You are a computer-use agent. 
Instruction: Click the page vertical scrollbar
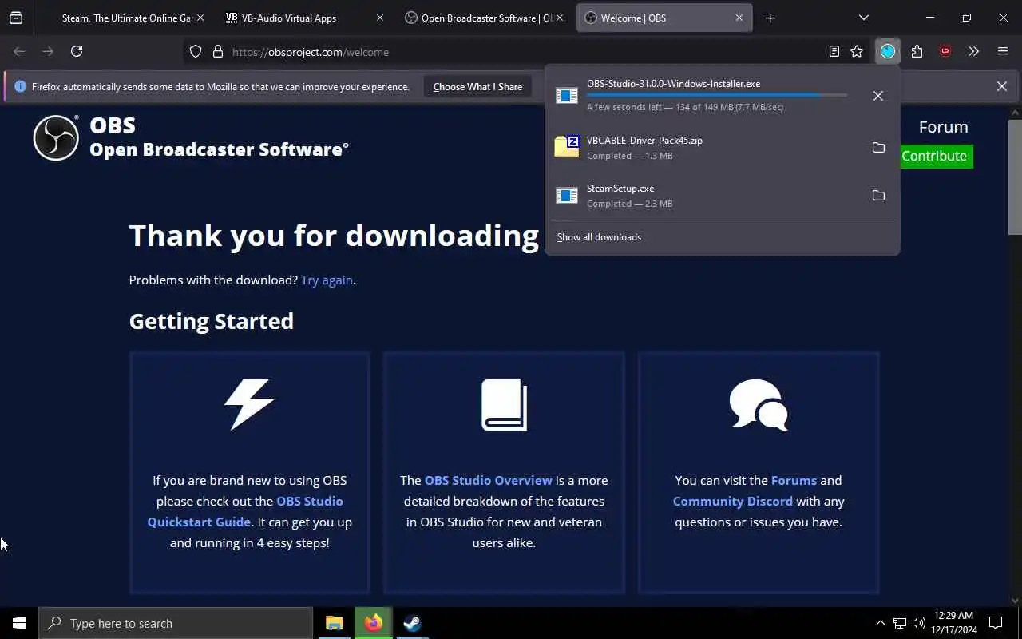click(1015, 177)
